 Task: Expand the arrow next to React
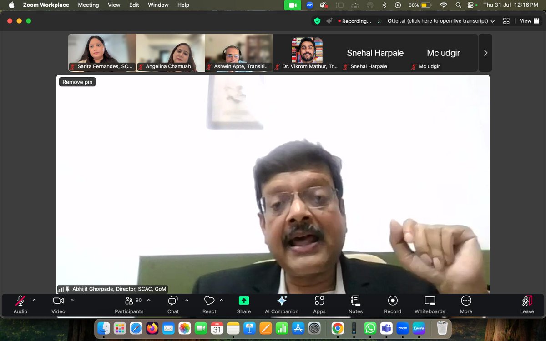coord(222,300)
